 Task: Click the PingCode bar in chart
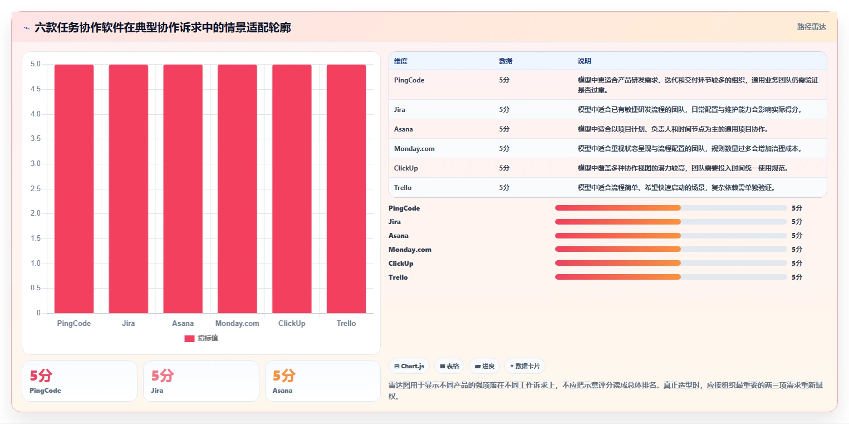click(74, 189)
